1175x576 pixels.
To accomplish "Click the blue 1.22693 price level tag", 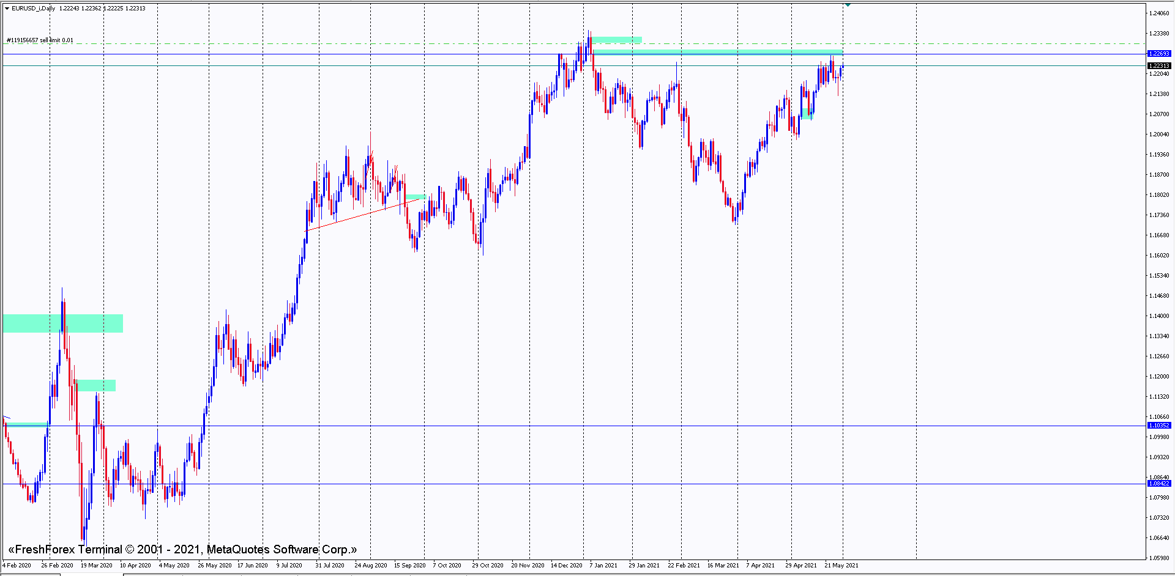I will 1159,54.
